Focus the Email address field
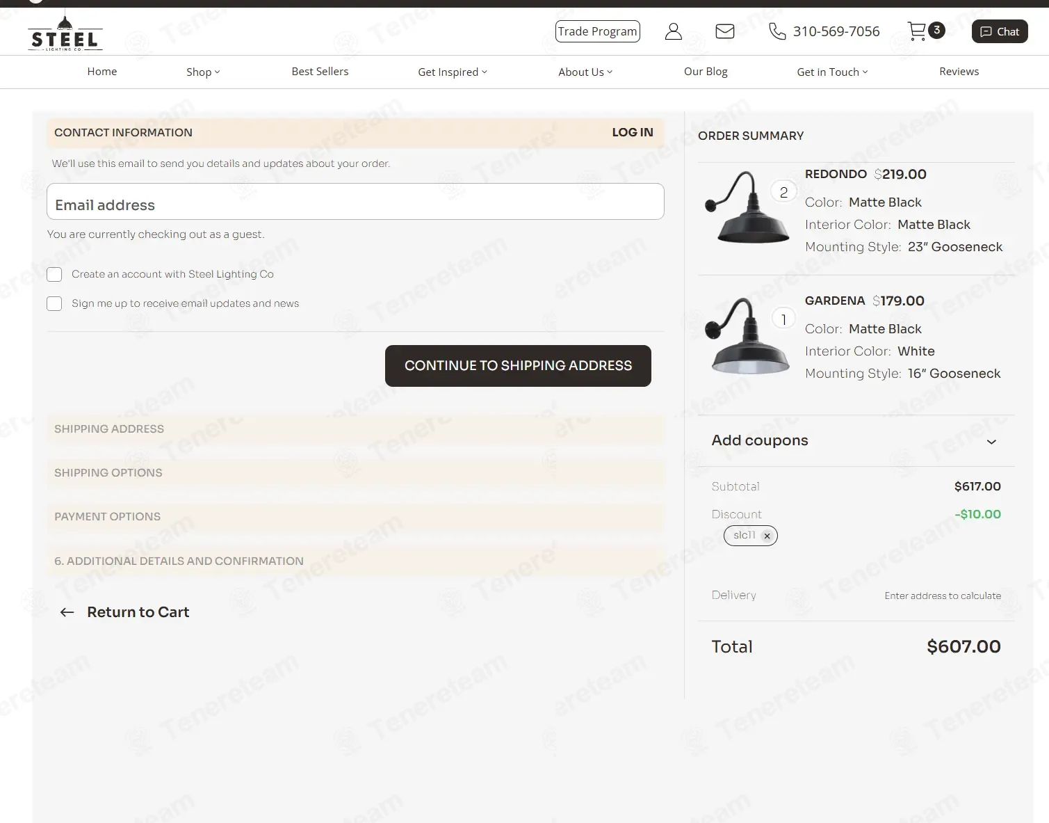 355,202
